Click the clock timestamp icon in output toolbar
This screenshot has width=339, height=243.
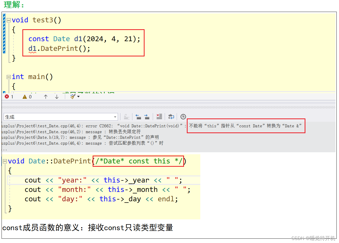click(x=183, y=117)
